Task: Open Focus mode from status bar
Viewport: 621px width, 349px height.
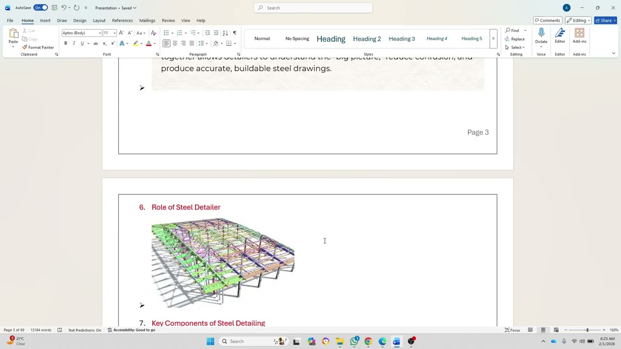Action: 512,330
